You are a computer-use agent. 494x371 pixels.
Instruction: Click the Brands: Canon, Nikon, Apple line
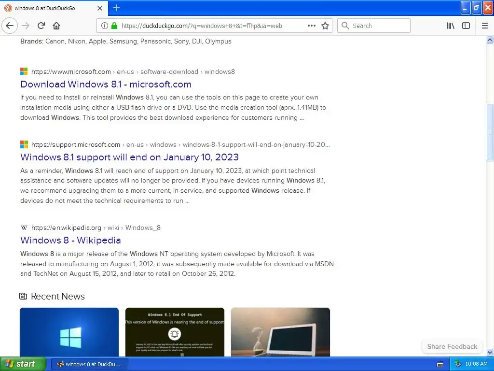click(126, 42)
